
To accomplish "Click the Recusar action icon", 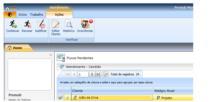I will 27,24.
